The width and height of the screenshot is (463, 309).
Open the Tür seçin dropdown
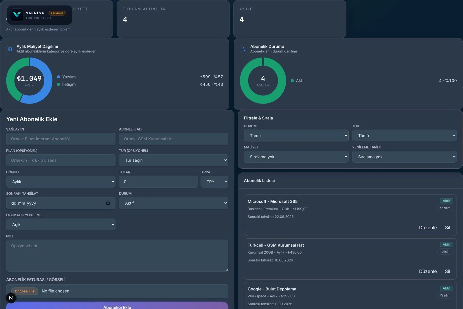pos(174,160)
